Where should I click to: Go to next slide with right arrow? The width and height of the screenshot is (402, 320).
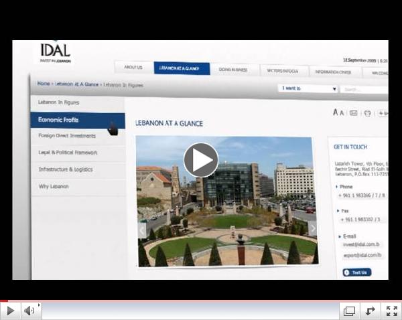tap(313, 228)
